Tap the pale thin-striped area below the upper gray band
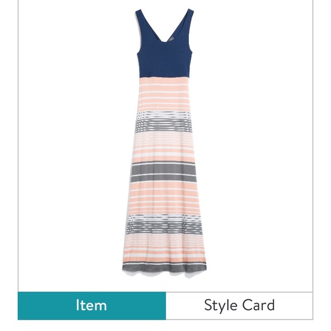Screen dimensions: 331x331 (x=164, y=139)
